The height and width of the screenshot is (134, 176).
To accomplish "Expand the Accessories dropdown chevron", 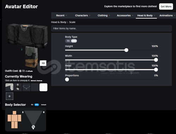I will [133, 16].
